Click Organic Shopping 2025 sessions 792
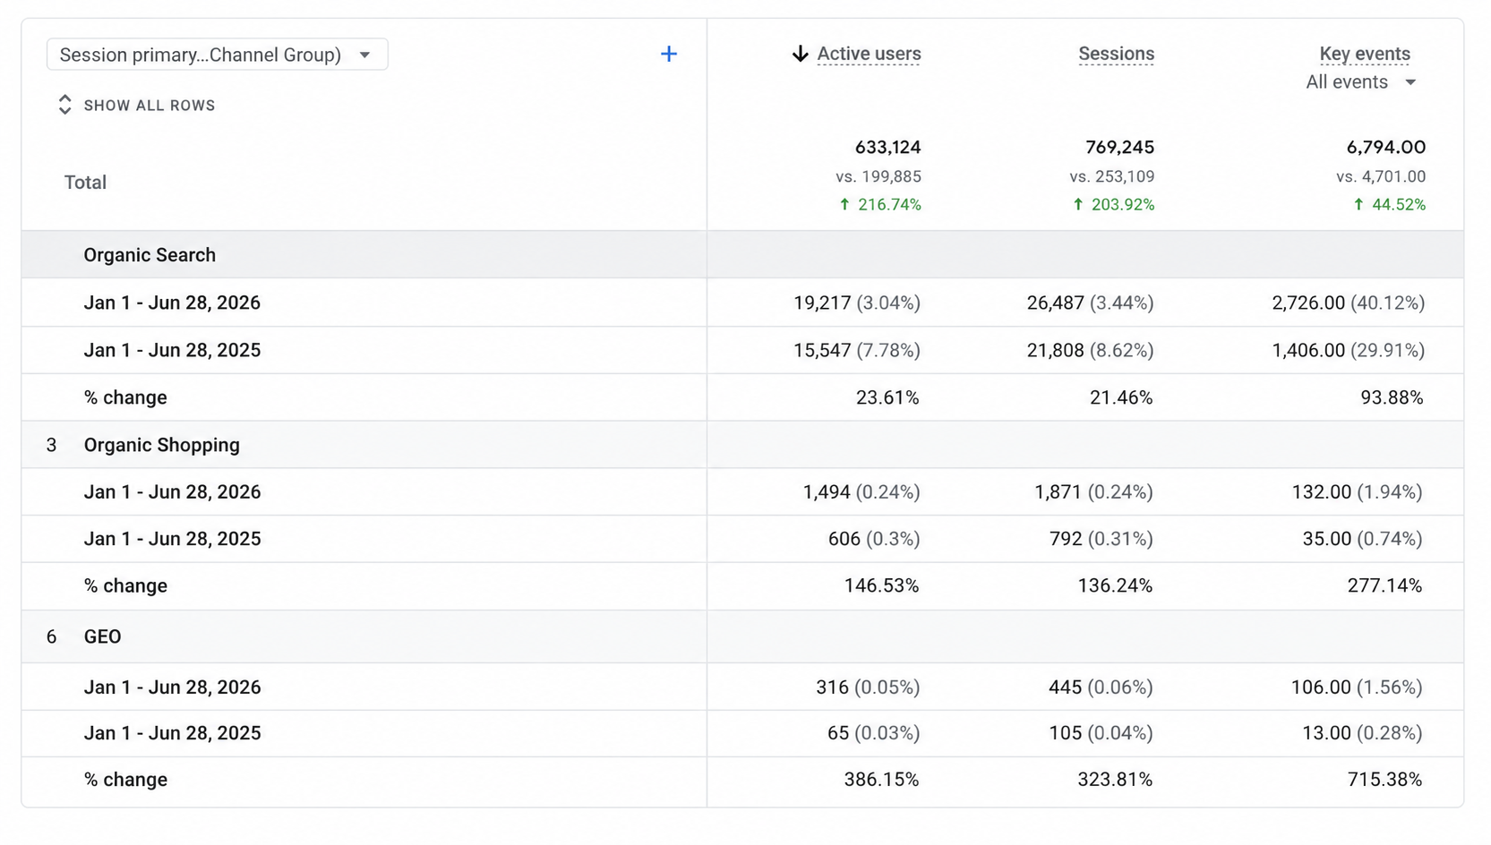 [1066, 539]
